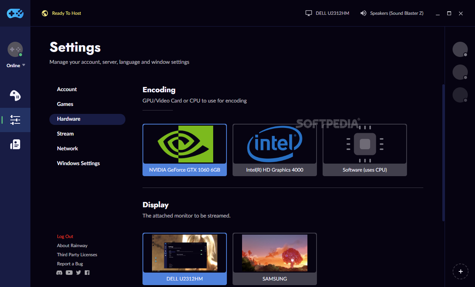Click the speaker icon in header

coord(364,13)
